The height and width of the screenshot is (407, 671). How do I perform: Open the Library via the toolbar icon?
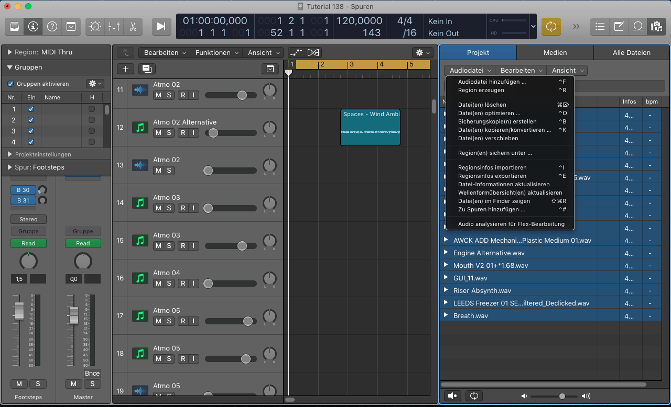tap(15, 26)
